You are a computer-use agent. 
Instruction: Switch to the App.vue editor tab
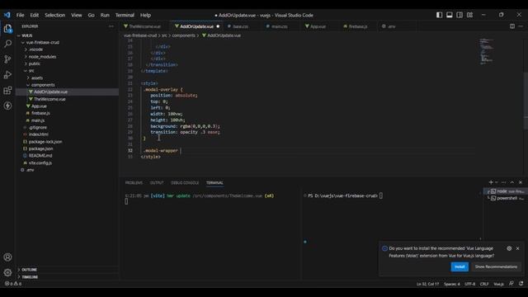tap(318, 26)
